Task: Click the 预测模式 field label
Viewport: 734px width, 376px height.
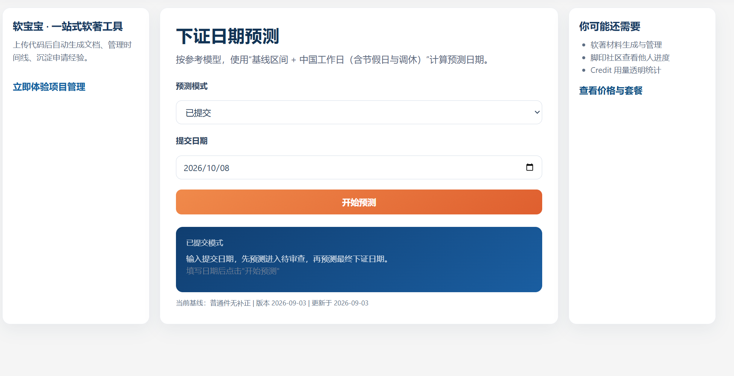Action: coord(191,86)
